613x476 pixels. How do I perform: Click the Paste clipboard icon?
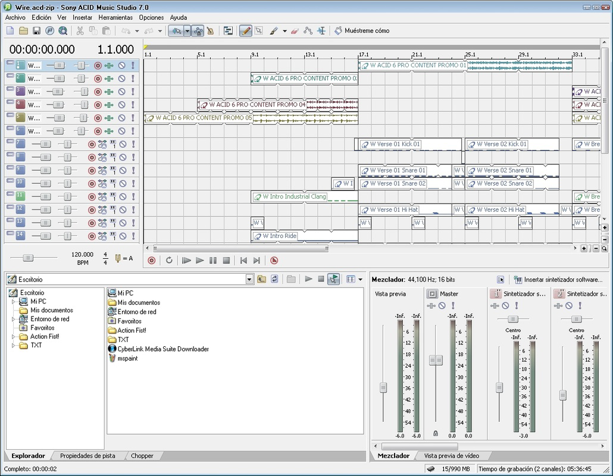(106, 30)
